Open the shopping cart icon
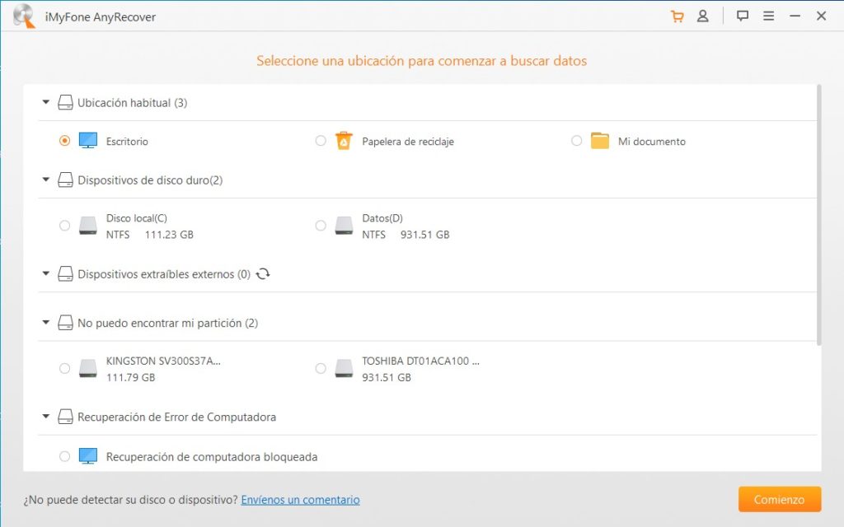Image resolution: width=844 pixels, height=527 pixels. click(678, 16)
